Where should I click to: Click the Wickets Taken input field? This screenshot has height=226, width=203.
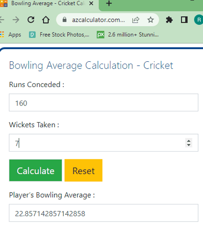click(104, 143)
